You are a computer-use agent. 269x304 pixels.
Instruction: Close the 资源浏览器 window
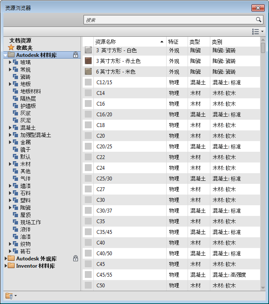(258, 8)
